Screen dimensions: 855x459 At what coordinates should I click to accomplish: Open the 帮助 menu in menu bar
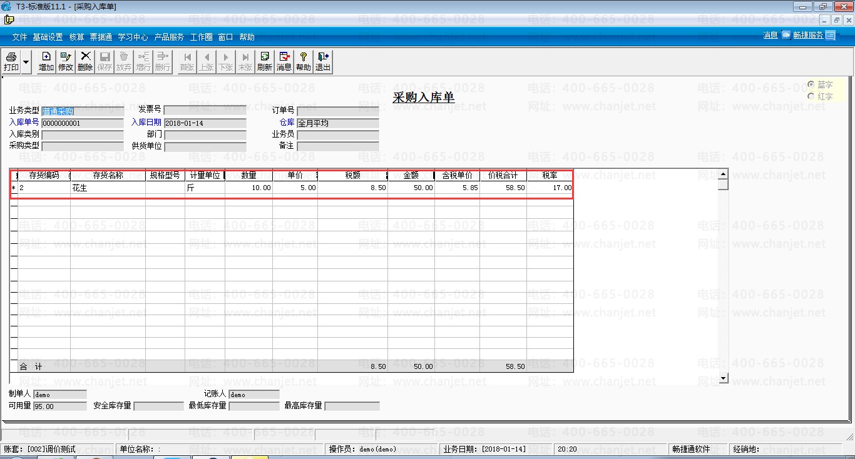click(x=247, y=38)
